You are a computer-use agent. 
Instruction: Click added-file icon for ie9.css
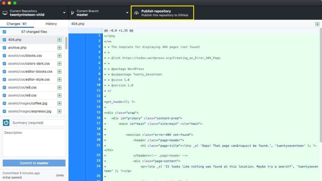tap(59, 95)
